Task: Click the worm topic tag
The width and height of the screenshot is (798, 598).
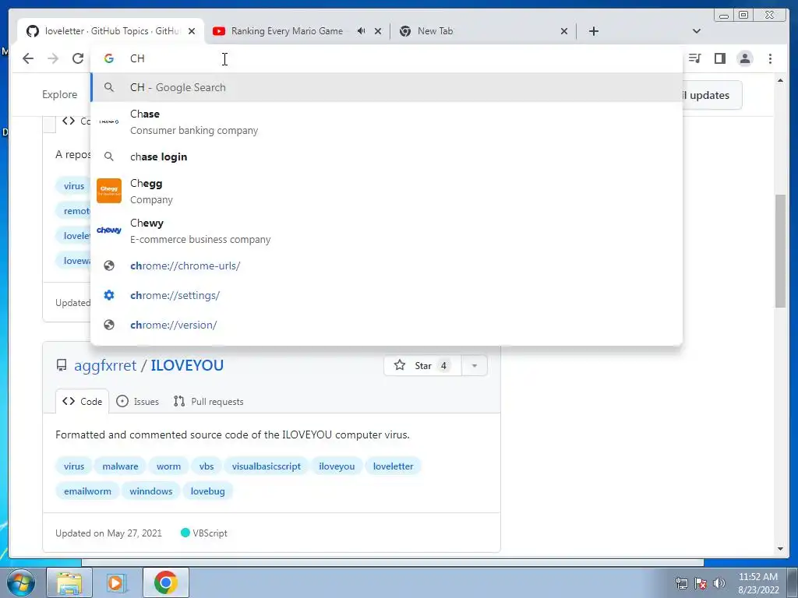Action: 168,466
